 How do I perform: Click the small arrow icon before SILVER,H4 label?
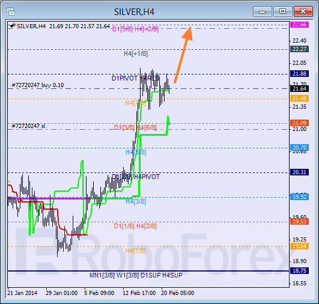click(x=12, y=26)
